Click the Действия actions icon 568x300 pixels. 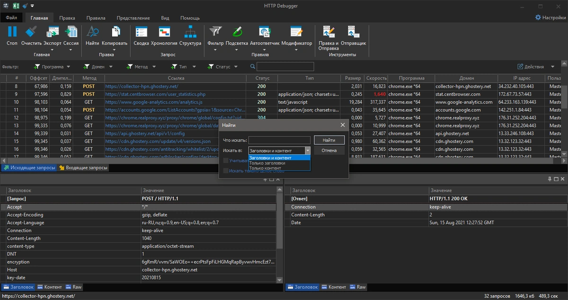pyautogui.click(x=521, y=67)
